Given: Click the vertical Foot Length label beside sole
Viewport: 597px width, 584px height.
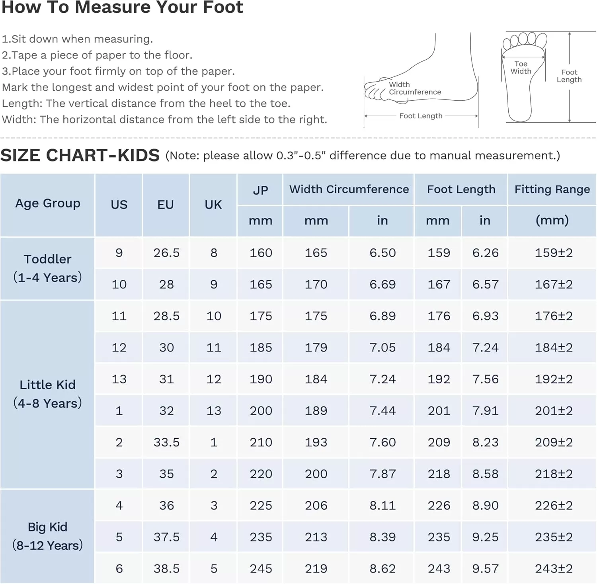Looking at the screenshot, I should coord(569,76).
